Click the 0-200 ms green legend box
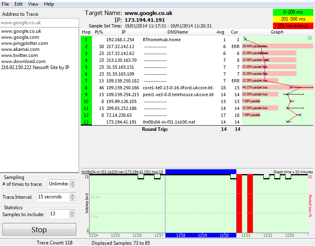This screenshot has height=246, width=315. [293, 12]
